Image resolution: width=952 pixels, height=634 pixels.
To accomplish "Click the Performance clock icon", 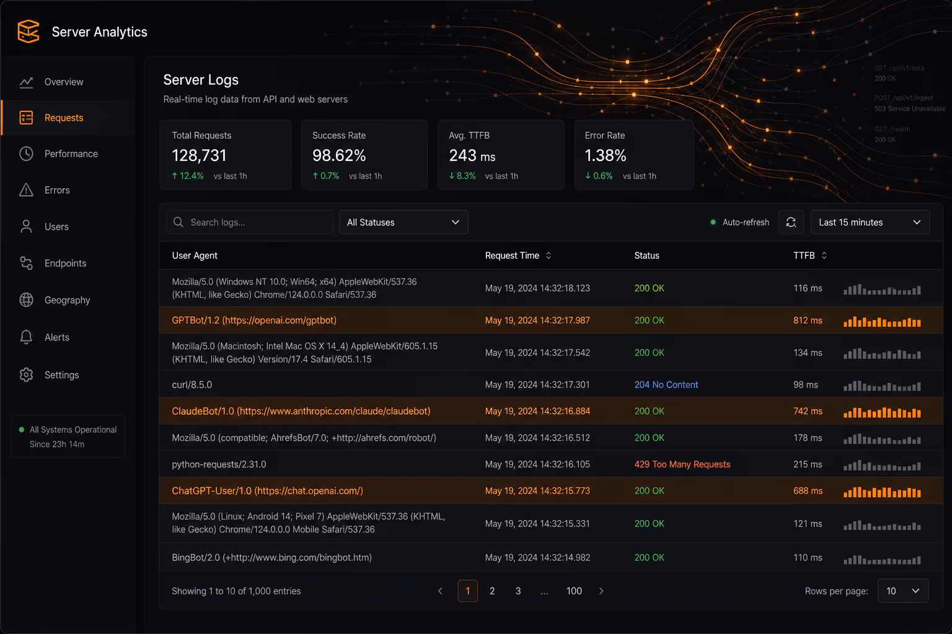I will coord(26,154).
